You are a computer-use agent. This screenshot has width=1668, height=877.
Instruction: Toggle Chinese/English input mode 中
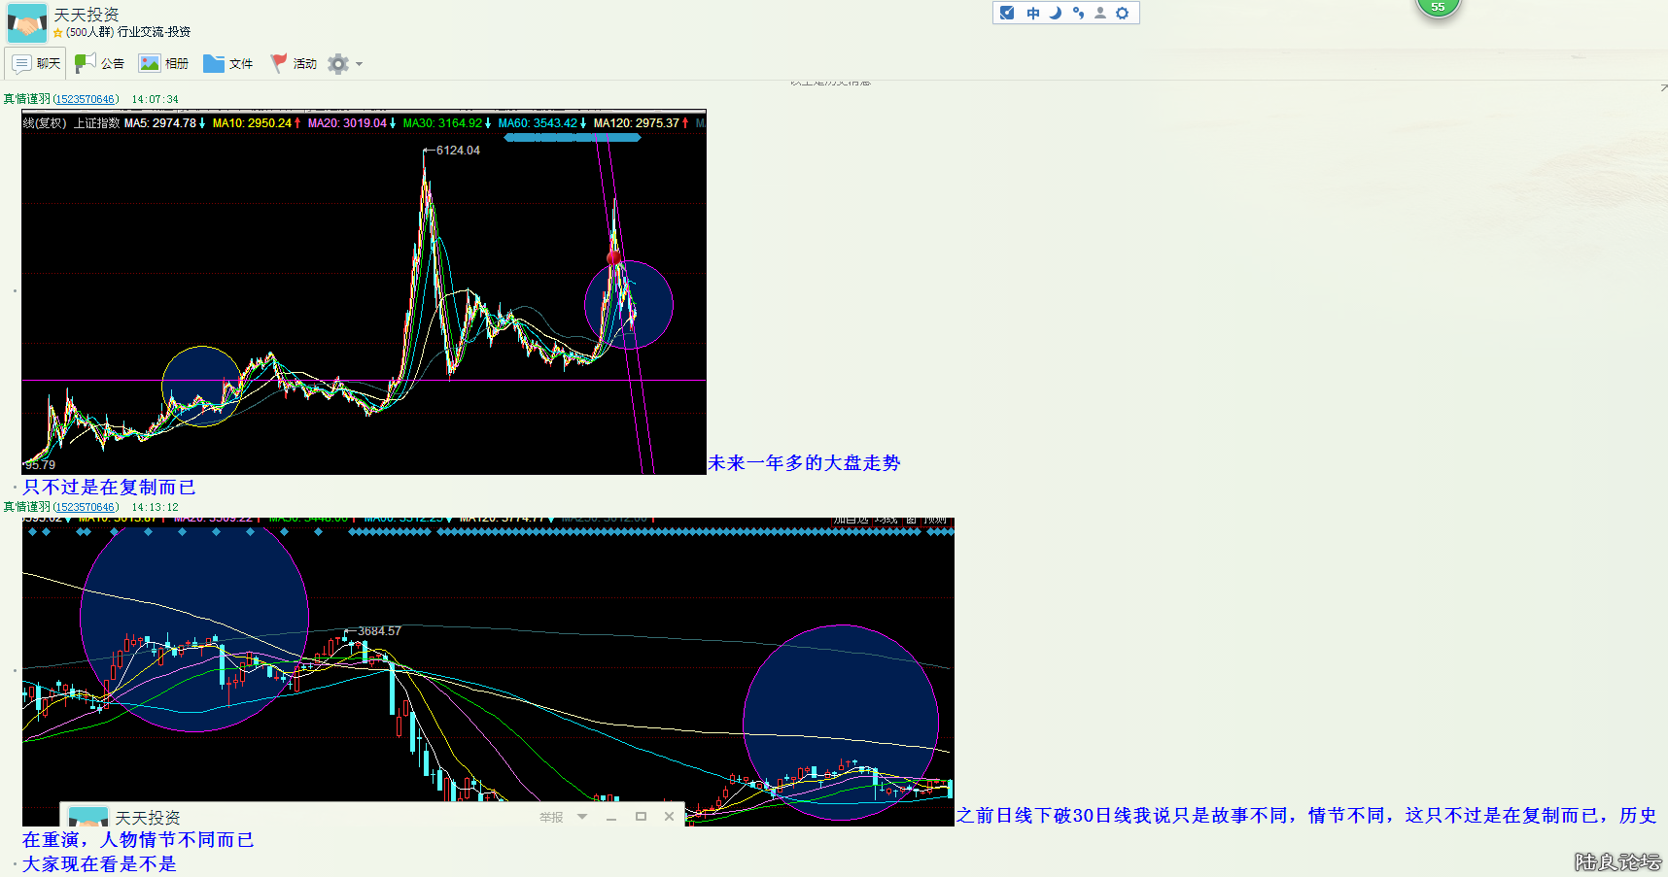coord(1032,13)
